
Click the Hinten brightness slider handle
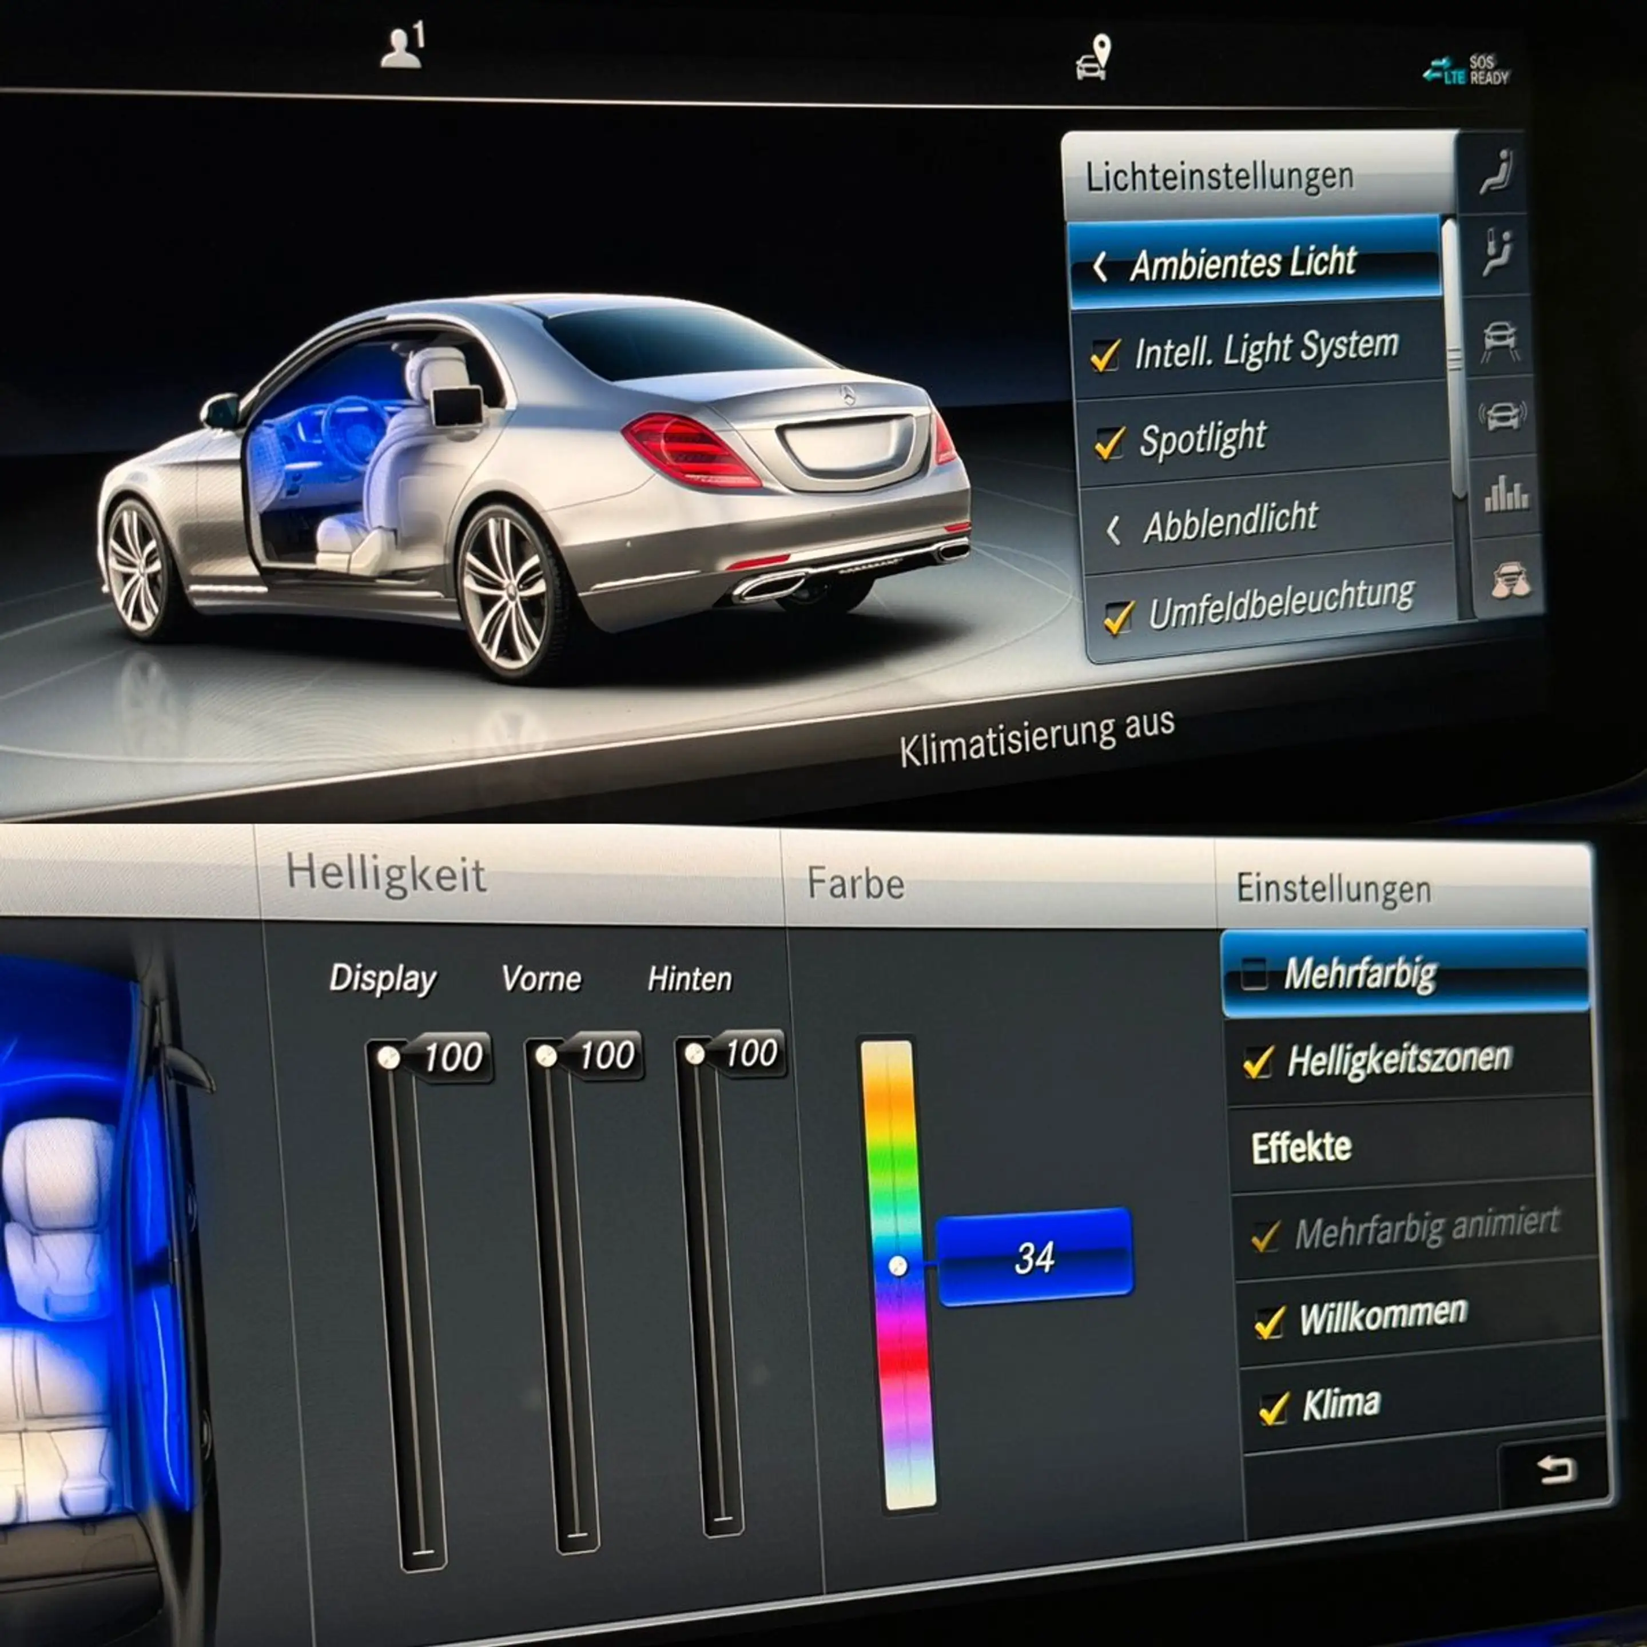pyautogui.click(x=694, y=1055)
